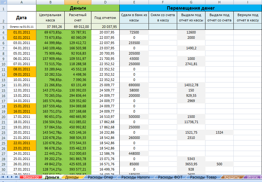Select cell with 140 109,46р.
262x182 pixels.
tap(50, 48)
